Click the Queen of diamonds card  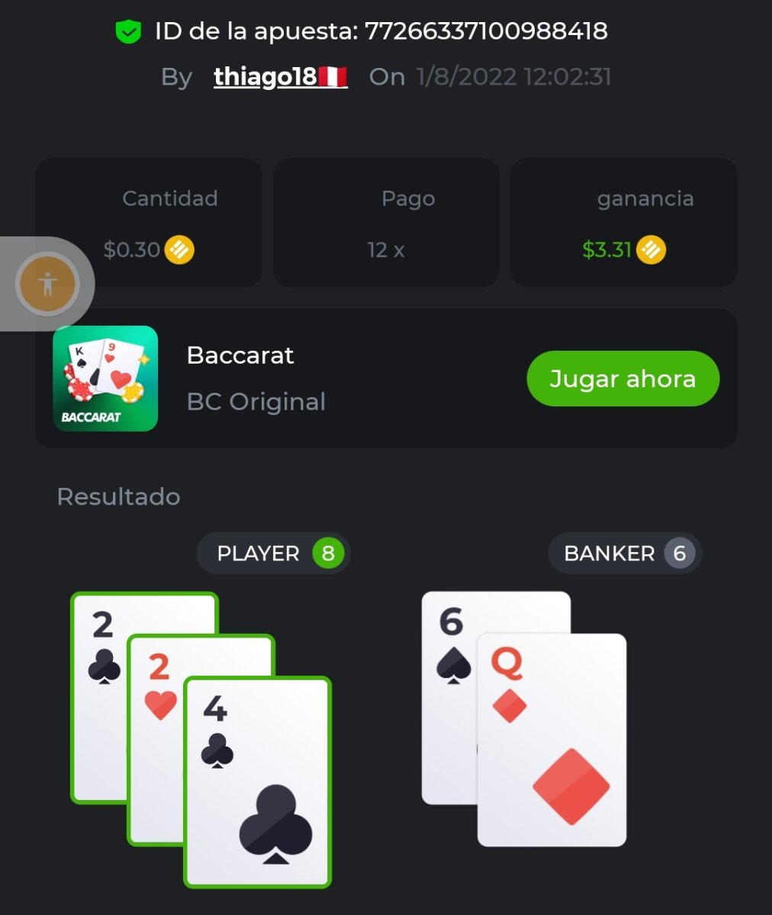[x=552, y=740]
